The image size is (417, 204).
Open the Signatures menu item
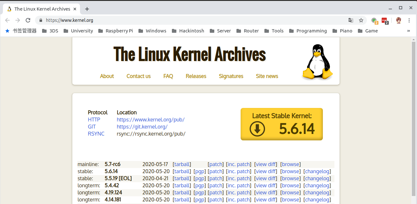coord(231,76)
